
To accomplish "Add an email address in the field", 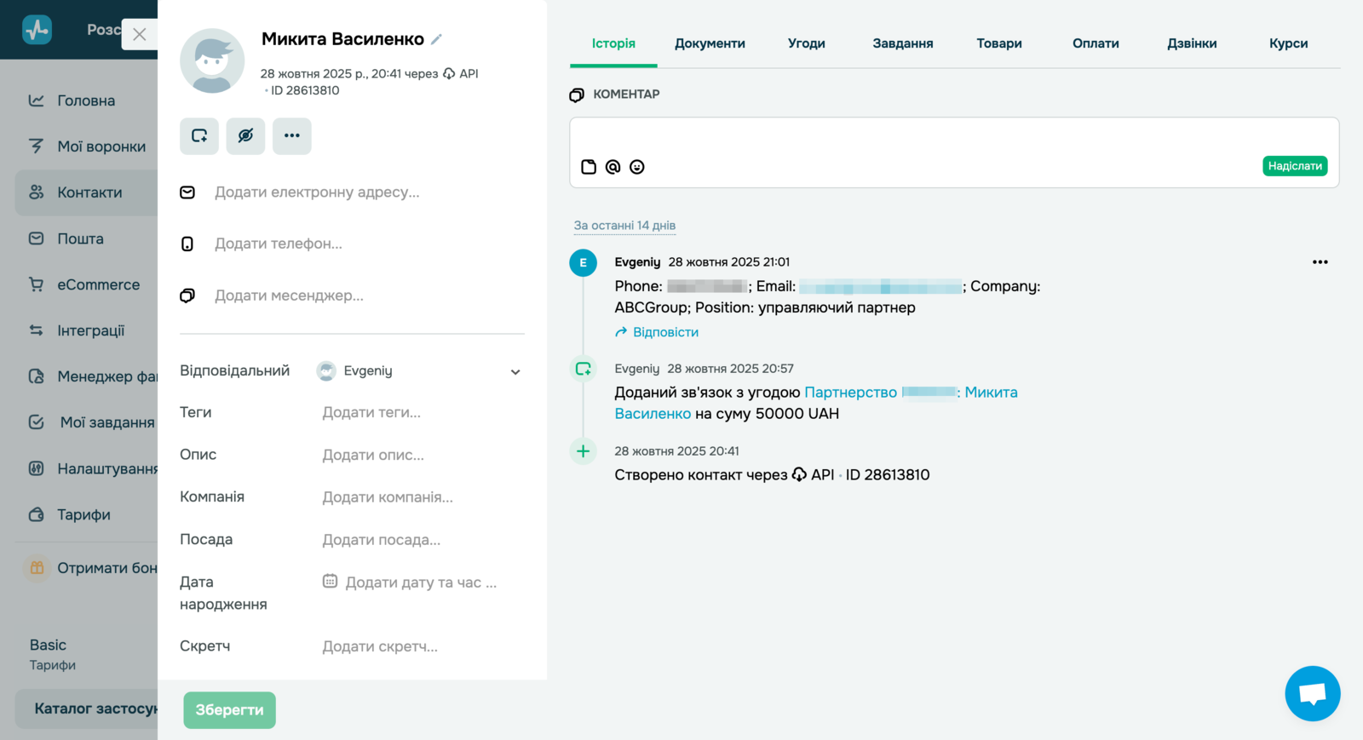I will [317, 192].
